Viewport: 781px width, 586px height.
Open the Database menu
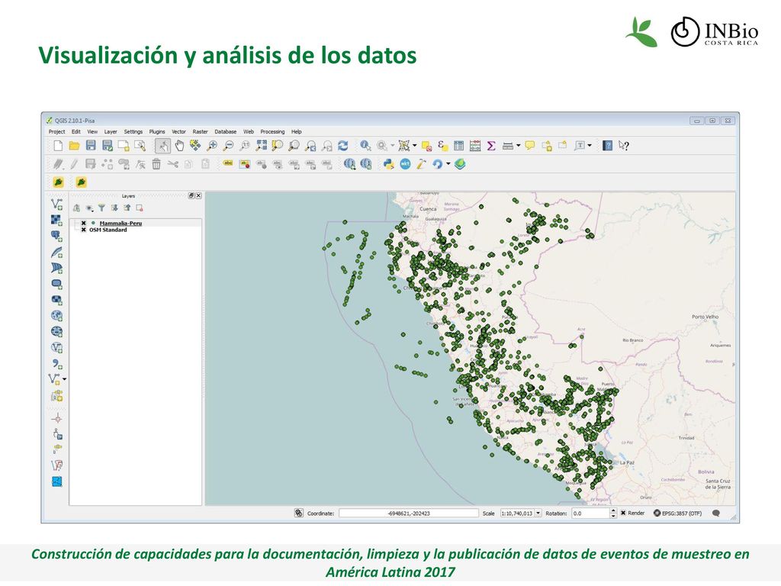click(x=226, y=131)
